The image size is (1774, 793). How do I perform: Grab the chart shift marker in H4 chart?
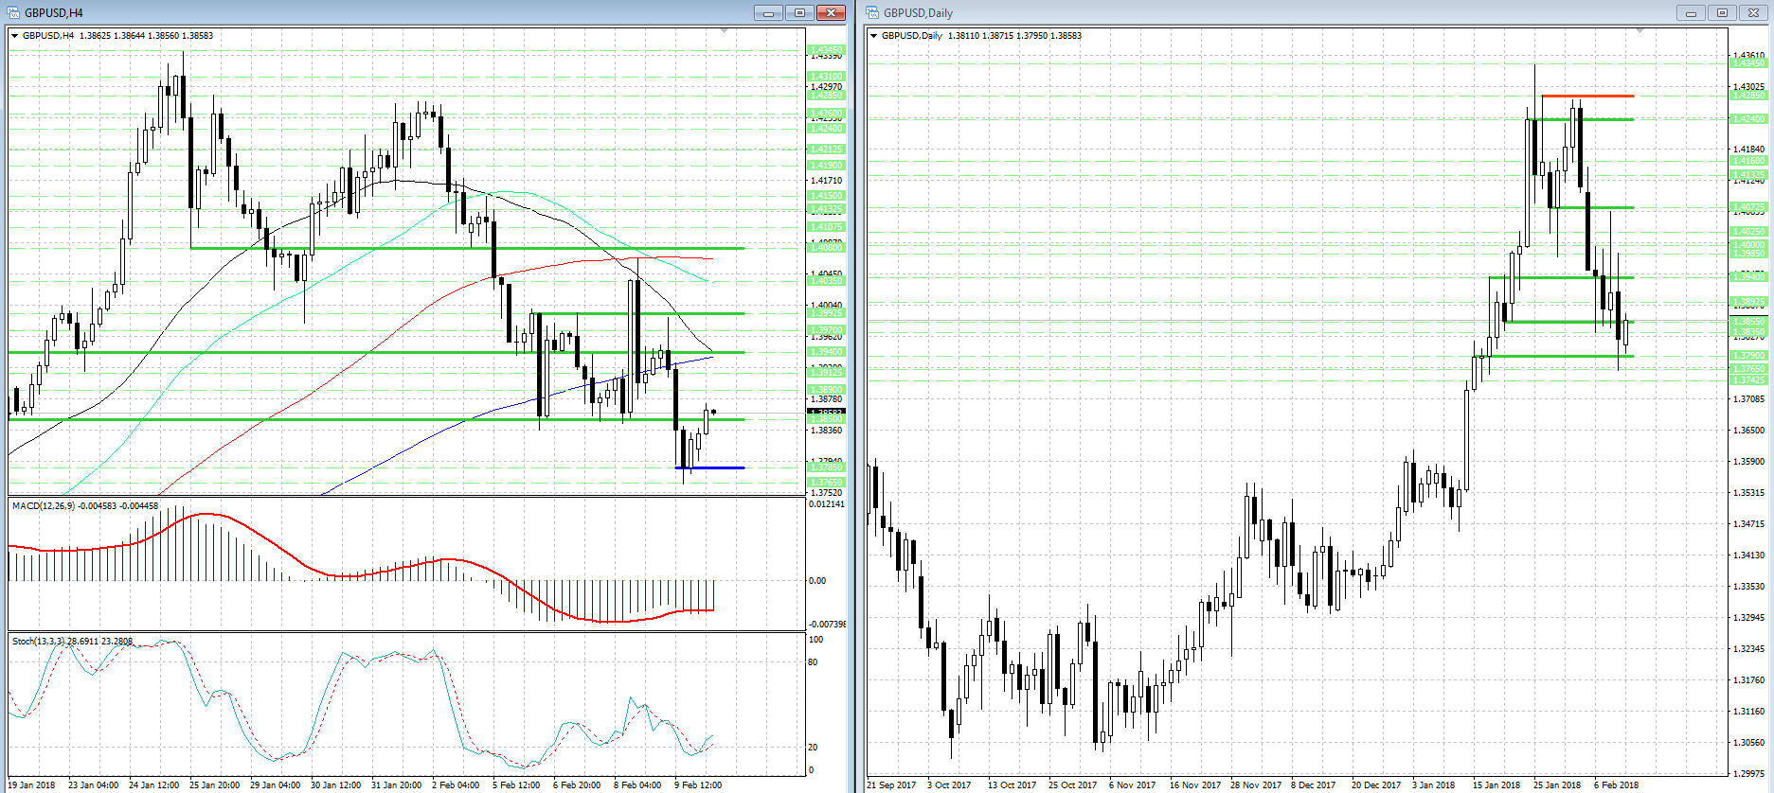pos(724,31)
